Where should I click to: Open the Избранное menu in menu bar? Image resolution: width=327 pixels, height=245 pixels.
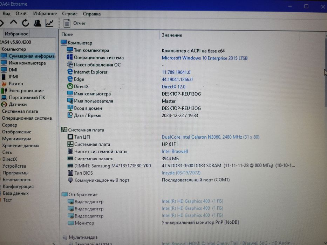pyautogui.click(x=45, y=14)
